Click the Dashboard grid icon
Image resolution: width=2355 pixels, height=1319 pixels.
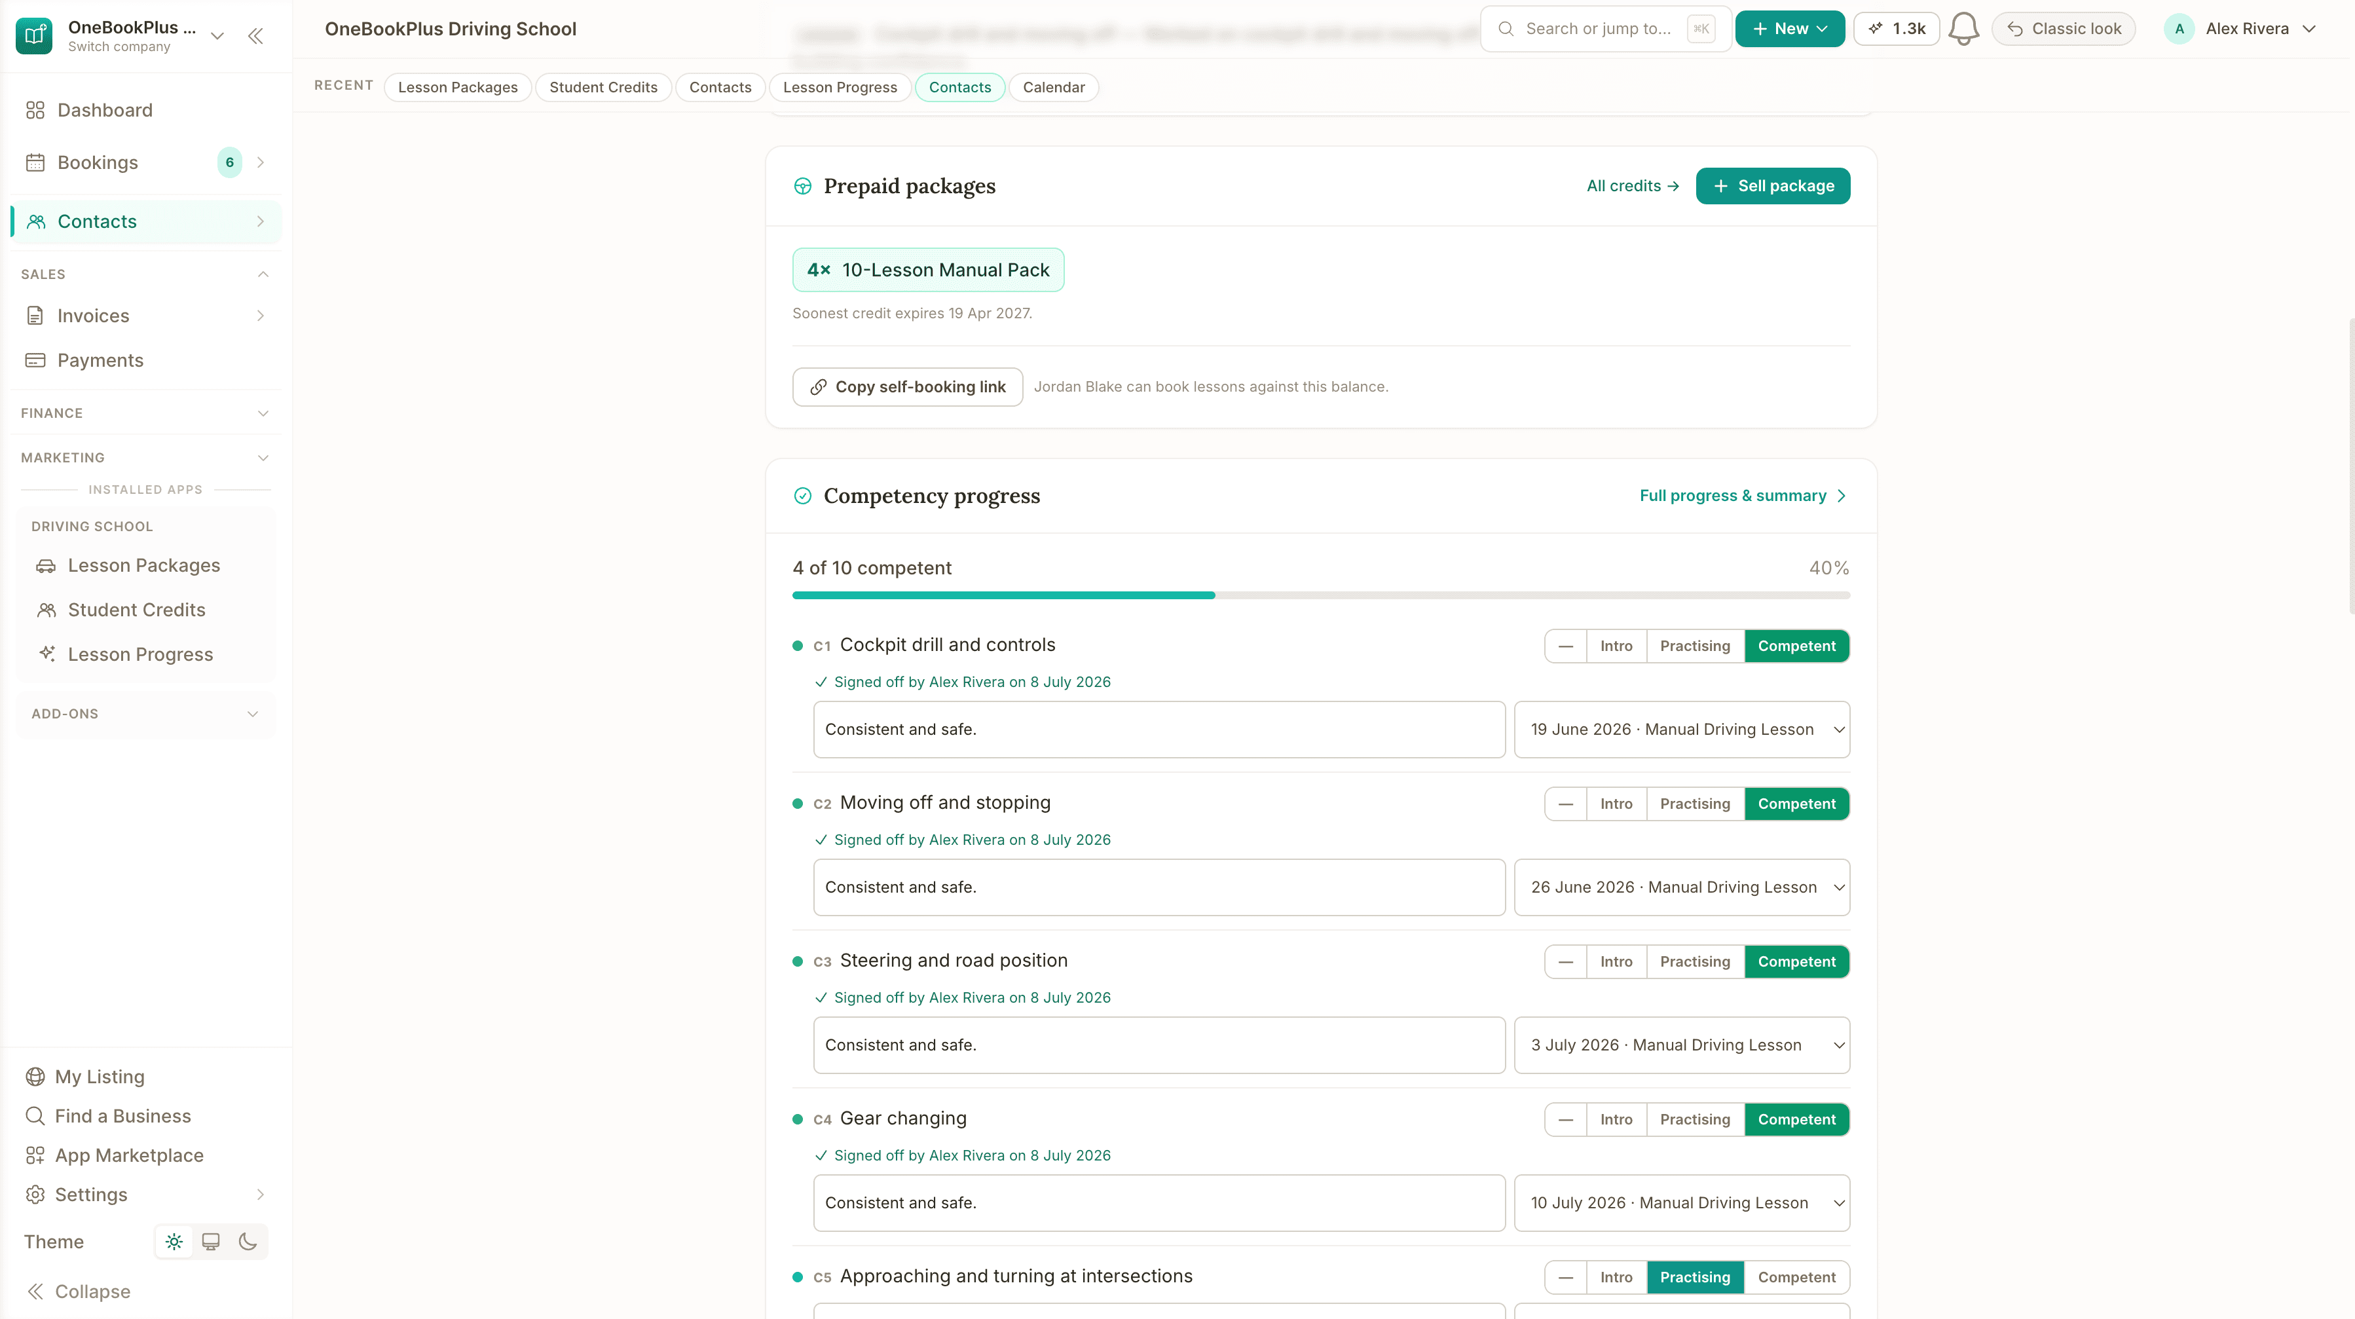pyautogui.click(x=35, y=109)
